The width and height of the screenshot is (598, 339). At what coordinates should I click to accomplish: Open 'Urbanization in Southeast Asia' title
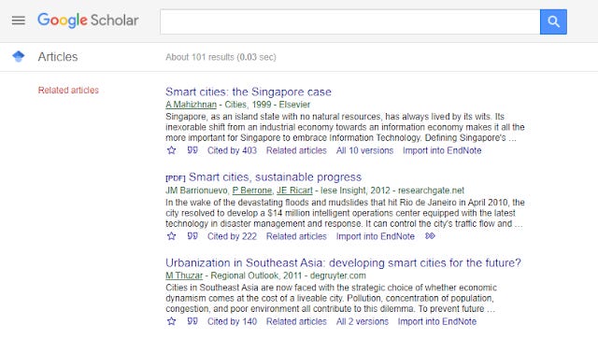click(x=343, y=262)
